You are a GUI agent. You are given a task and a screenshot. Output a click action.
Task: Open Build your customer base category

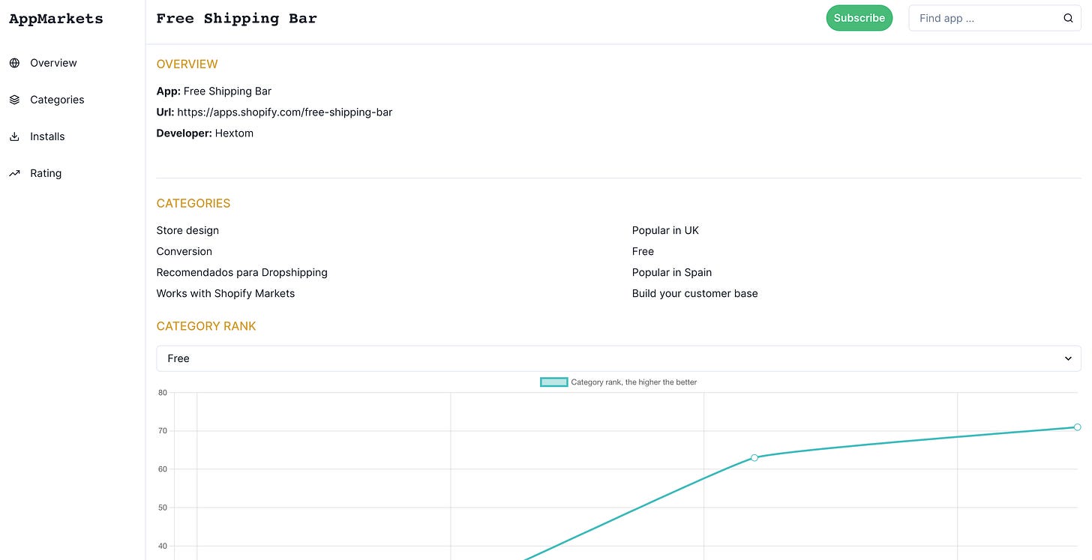[695, 293]
